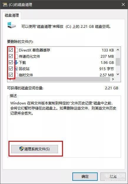This screenshot has height=184, width=128.
Task: Click the 临时文件 file icon
Action: click(17, 75)
